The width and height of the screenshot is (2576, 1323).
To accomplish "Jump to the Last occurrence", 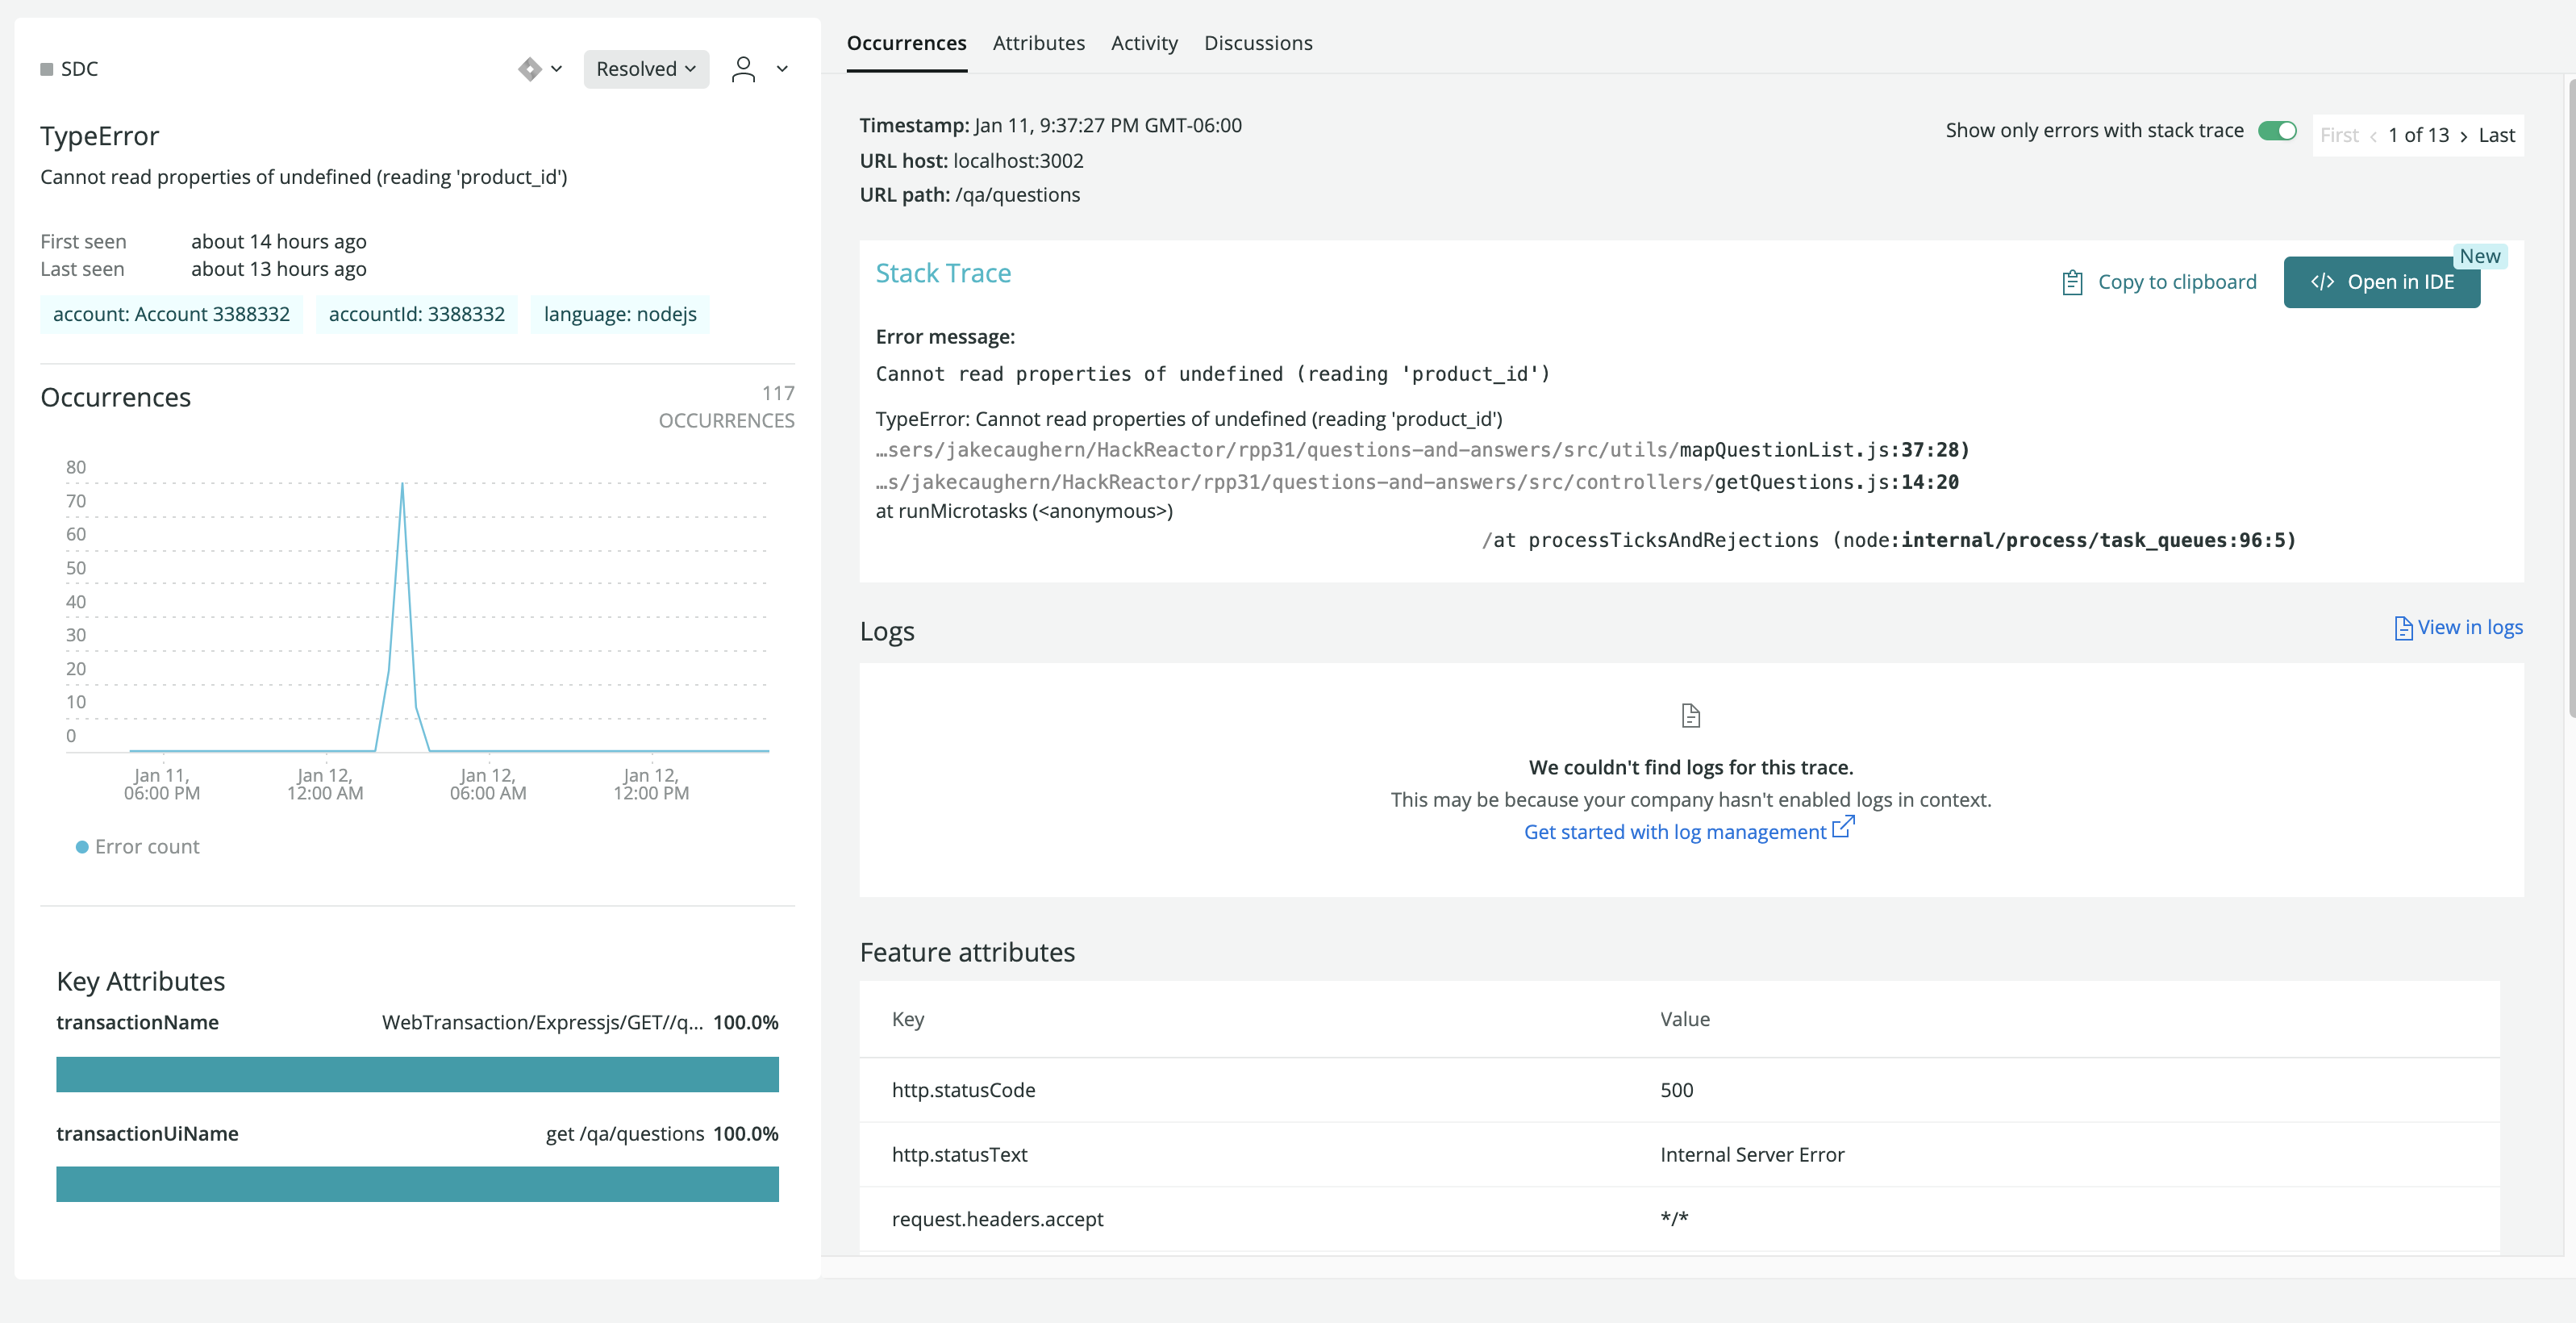I will point(2496,136).
